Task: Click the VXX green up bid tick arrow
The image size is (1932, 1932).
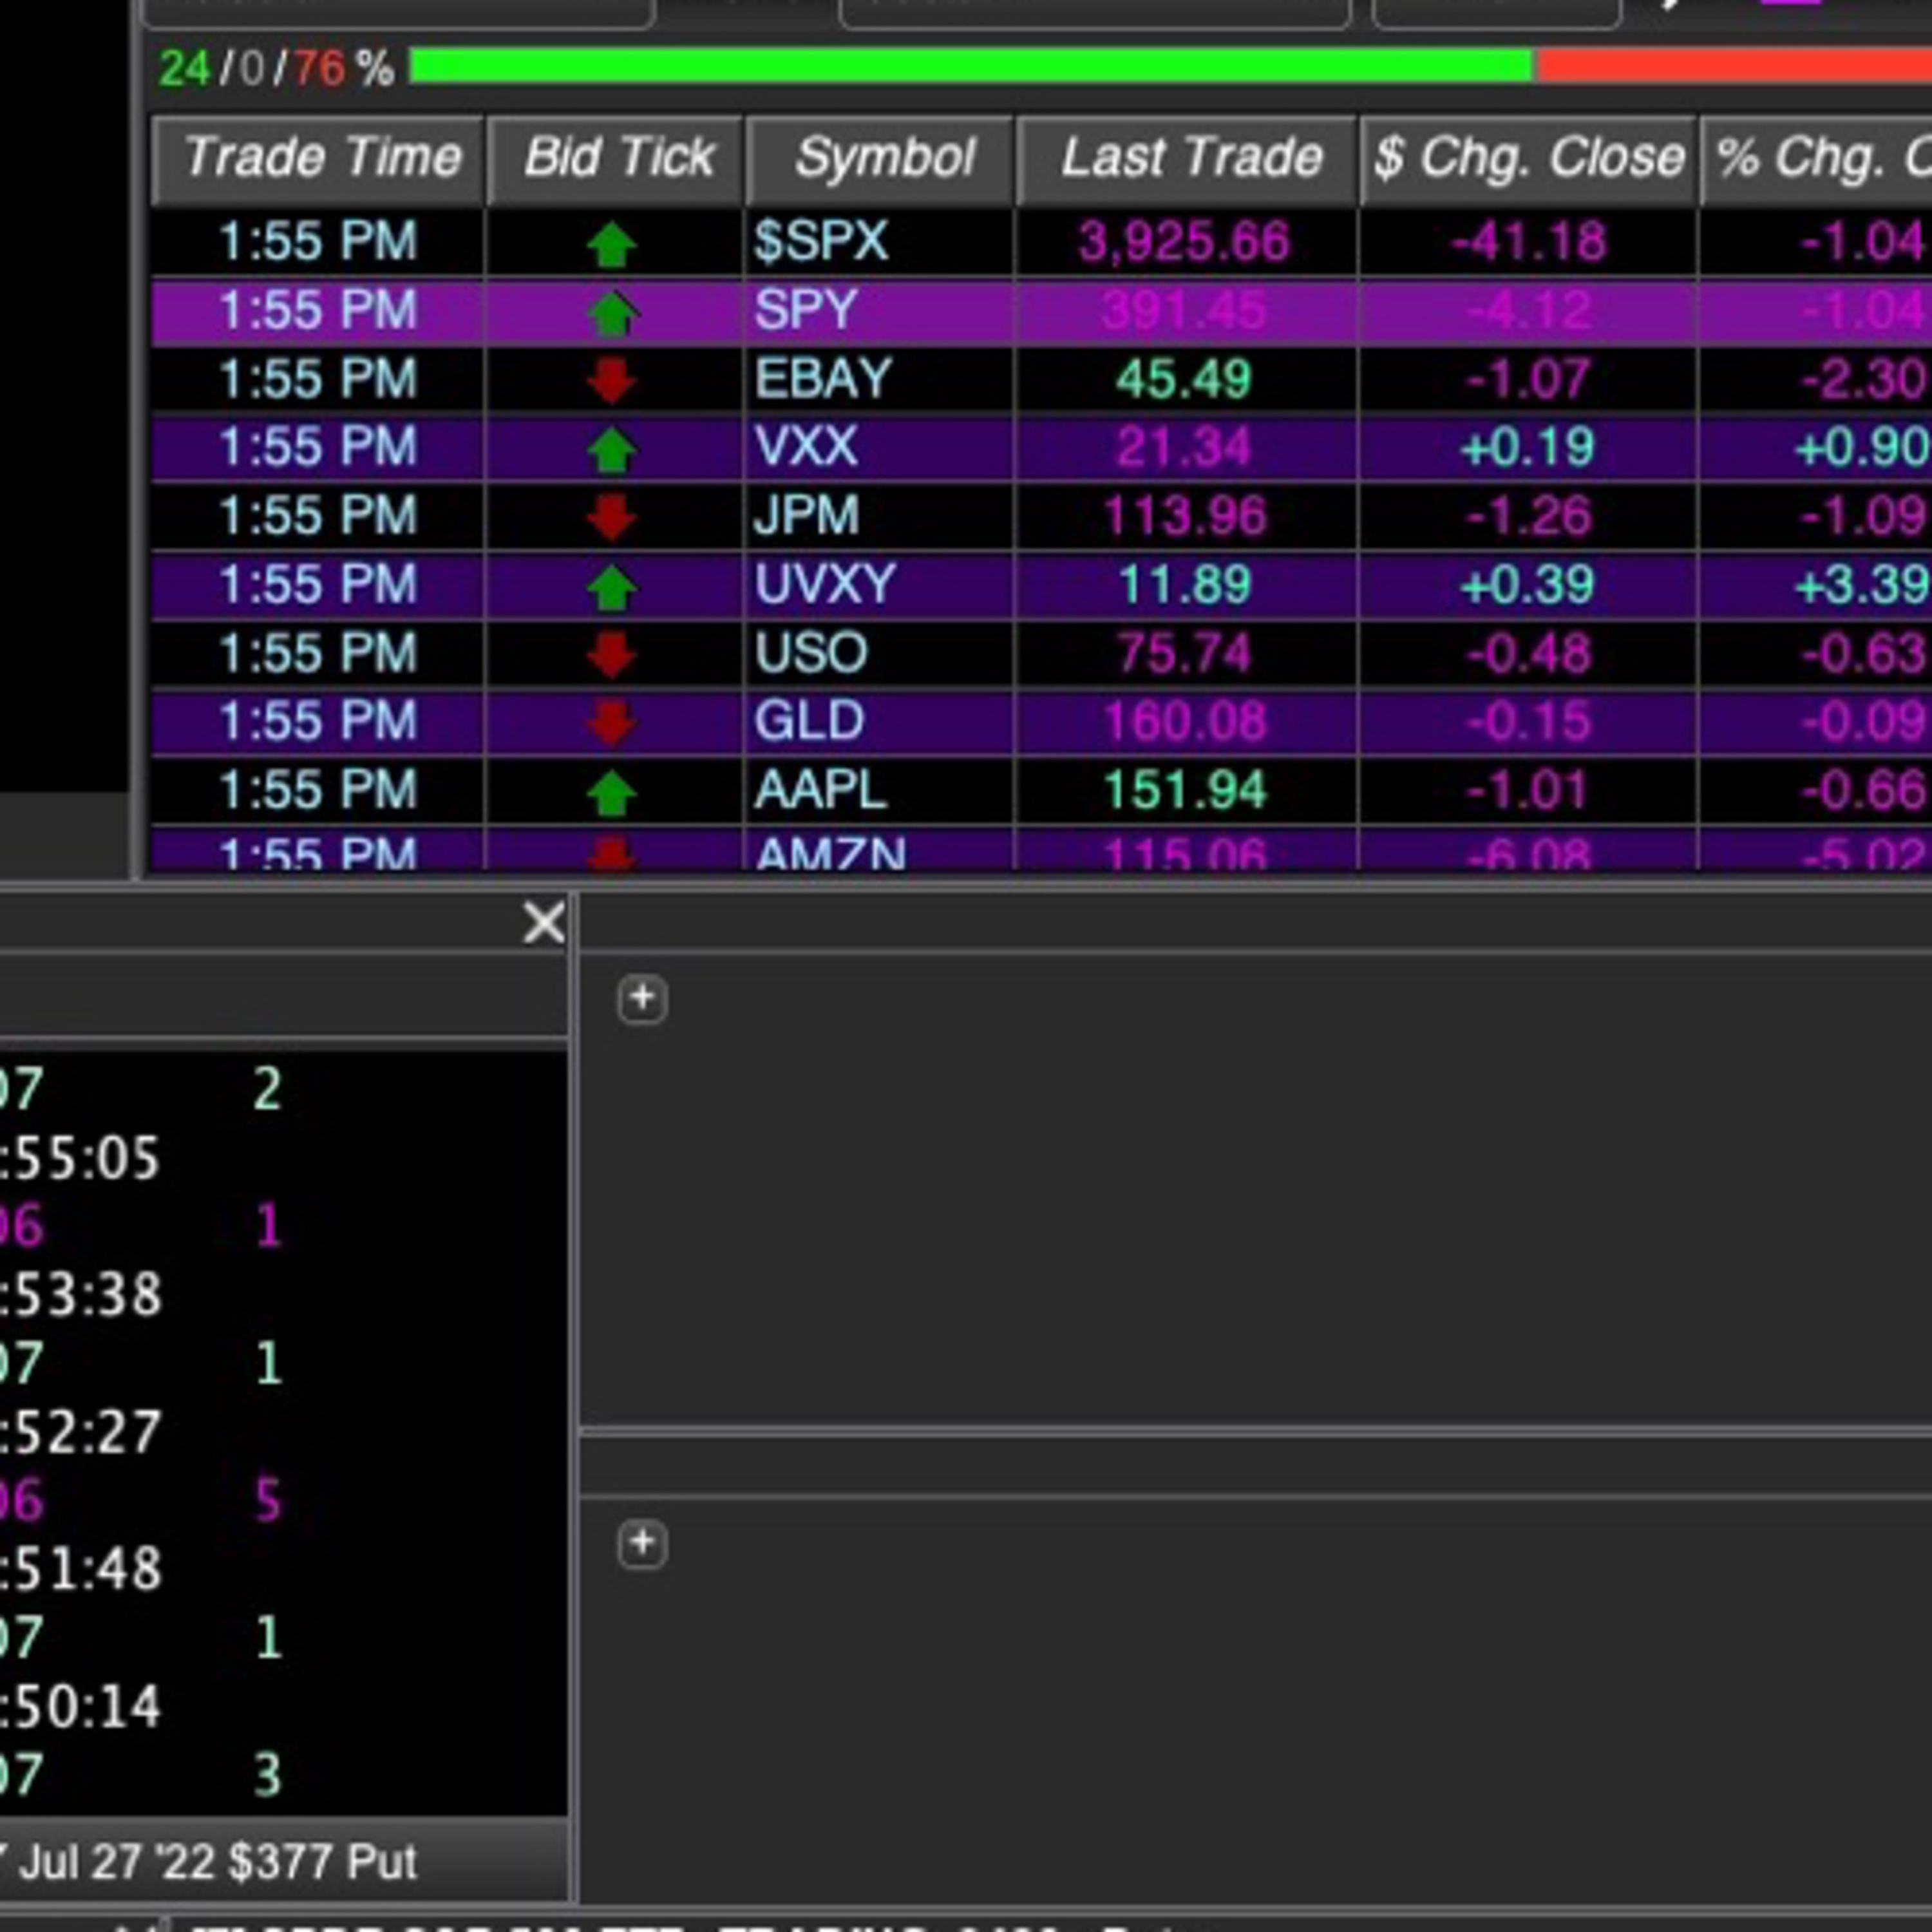Action: 611,449
